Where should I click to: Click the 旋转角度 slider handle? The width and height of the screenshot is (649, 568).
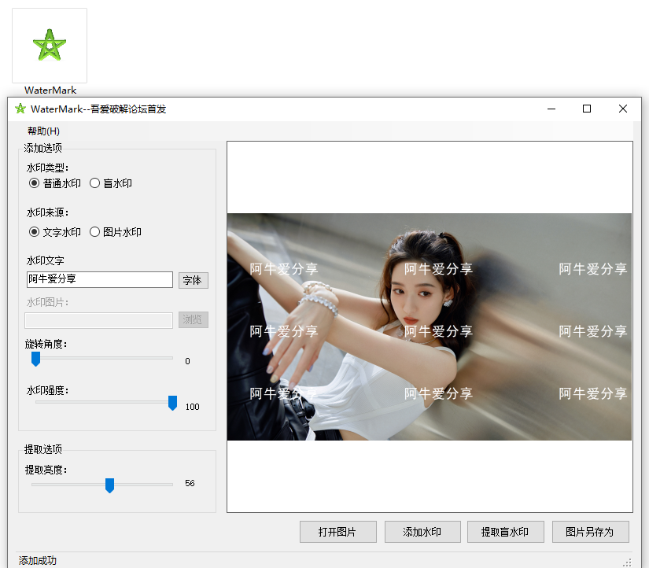(36, 359)
